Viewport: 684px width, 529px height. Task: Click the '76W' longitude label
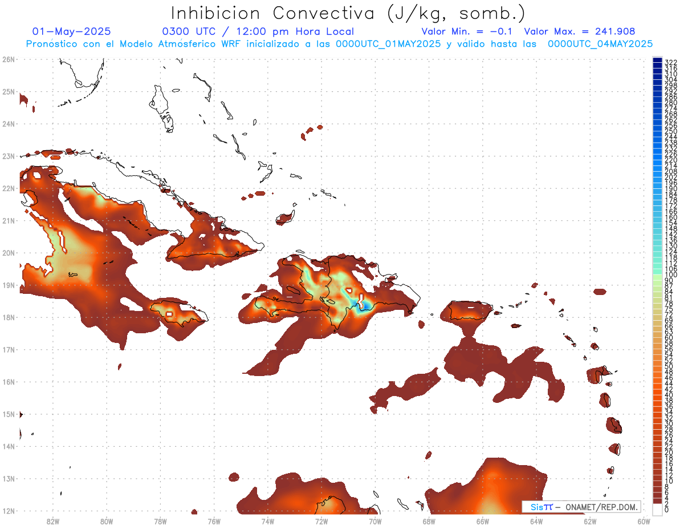click(x=214, y=520)
